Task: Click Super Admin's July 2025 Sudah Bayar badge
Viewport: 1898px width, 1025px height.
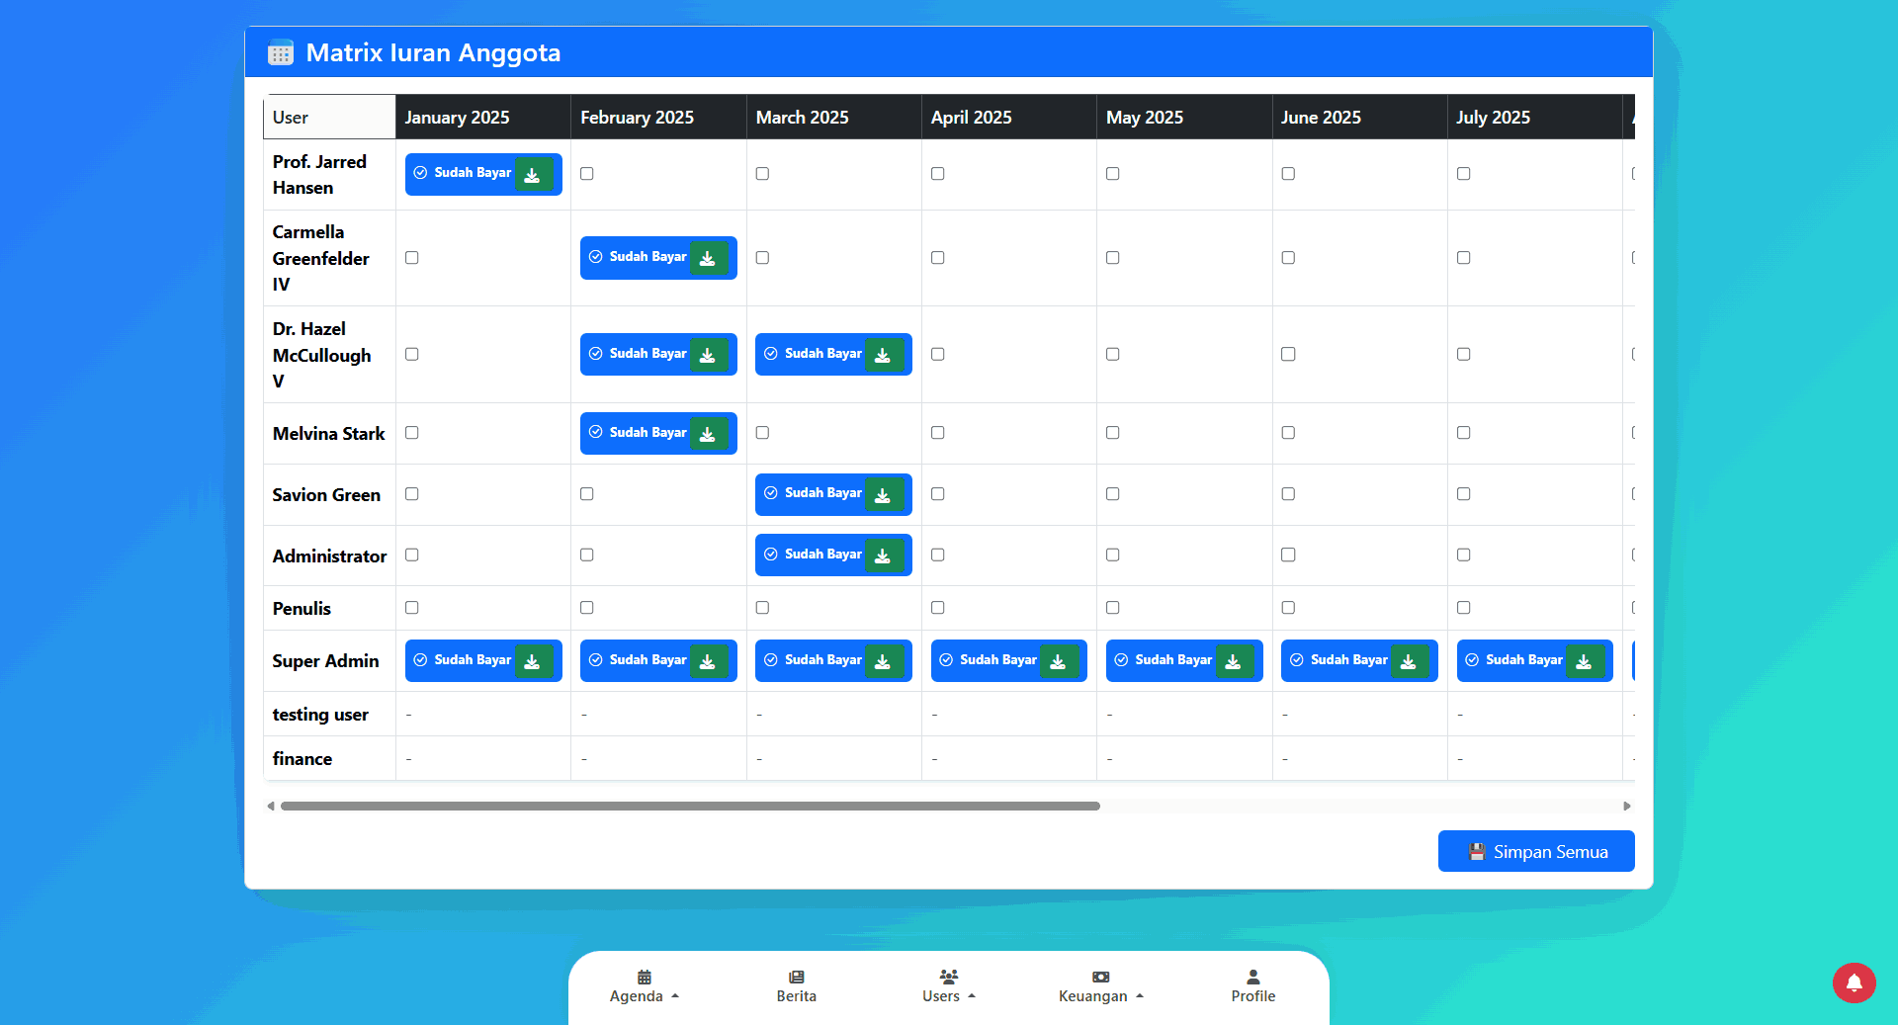Action: click(1513, 660)
